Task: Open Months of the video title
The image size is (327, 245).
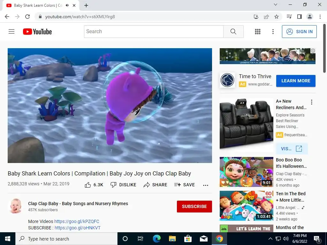Action: 290,227
